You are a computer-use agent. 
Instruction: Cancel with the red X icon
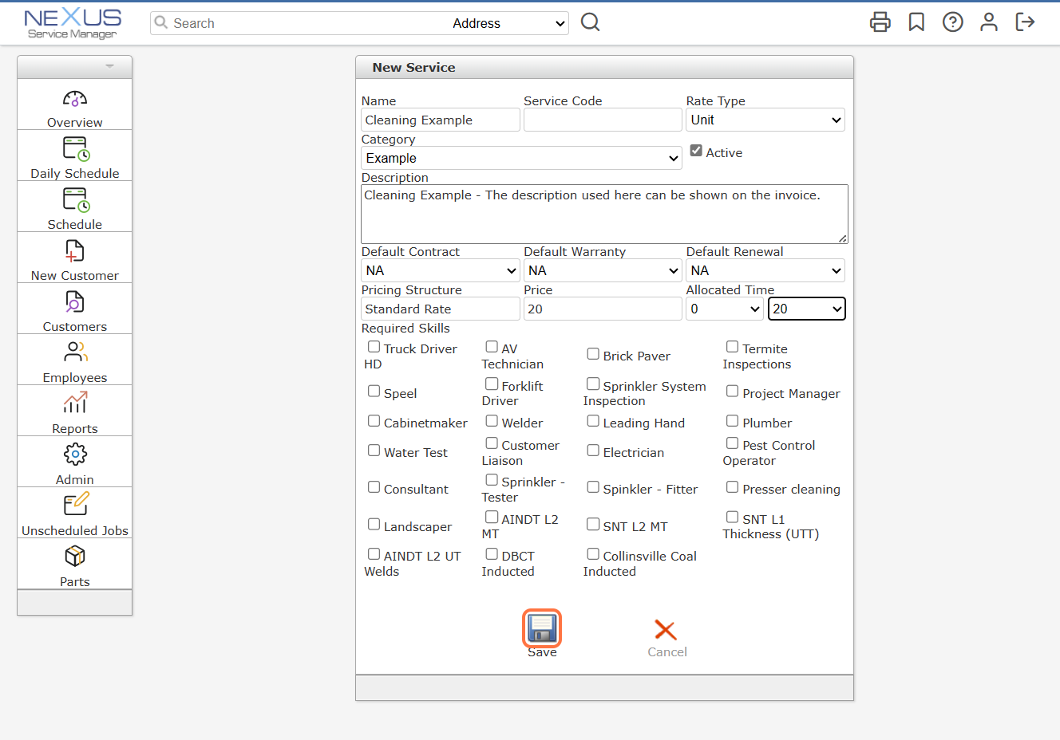[666, 630]
